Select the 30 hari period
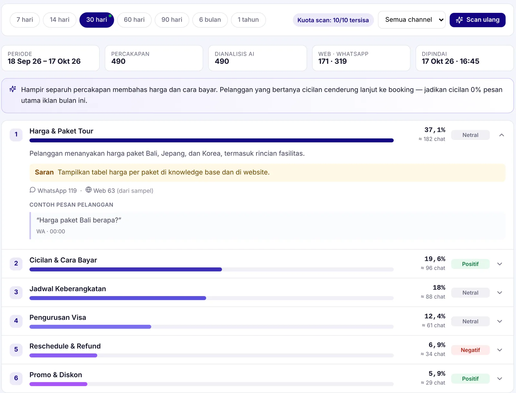Image resolution: width=516 pixels, height=393 pixels. [x=97, y=20]
